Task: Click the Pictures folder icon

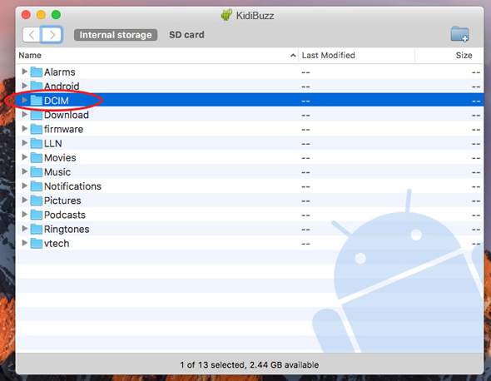Action: coord(37,200)
